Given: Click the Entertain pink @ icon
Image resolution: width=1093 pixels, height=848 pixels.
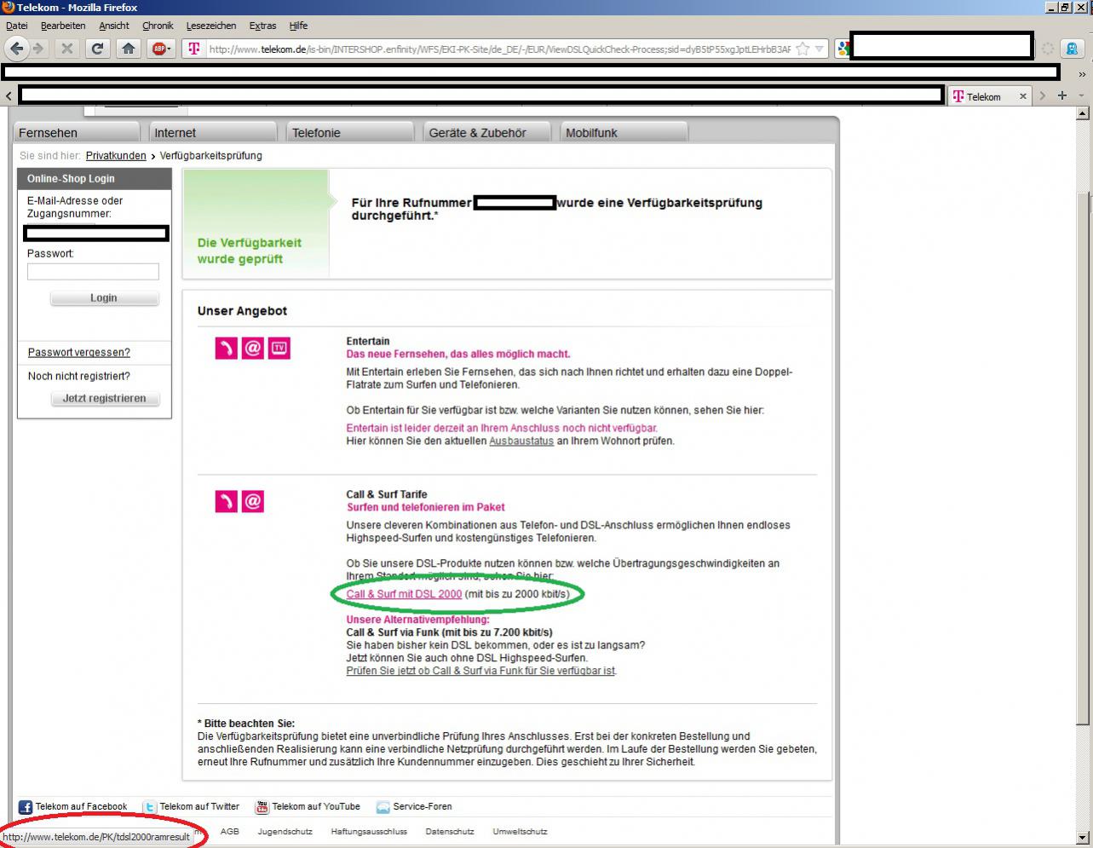Looking at the screenshot, I should click(252, 348).
